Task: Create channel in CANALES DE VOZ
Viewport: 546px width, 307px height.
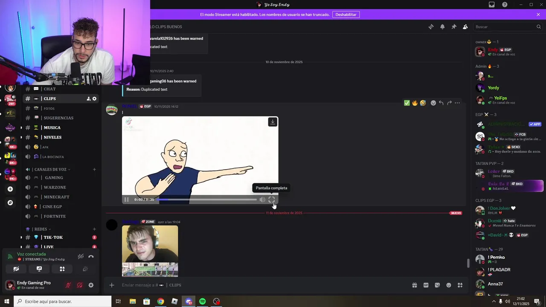Action: 94,169
